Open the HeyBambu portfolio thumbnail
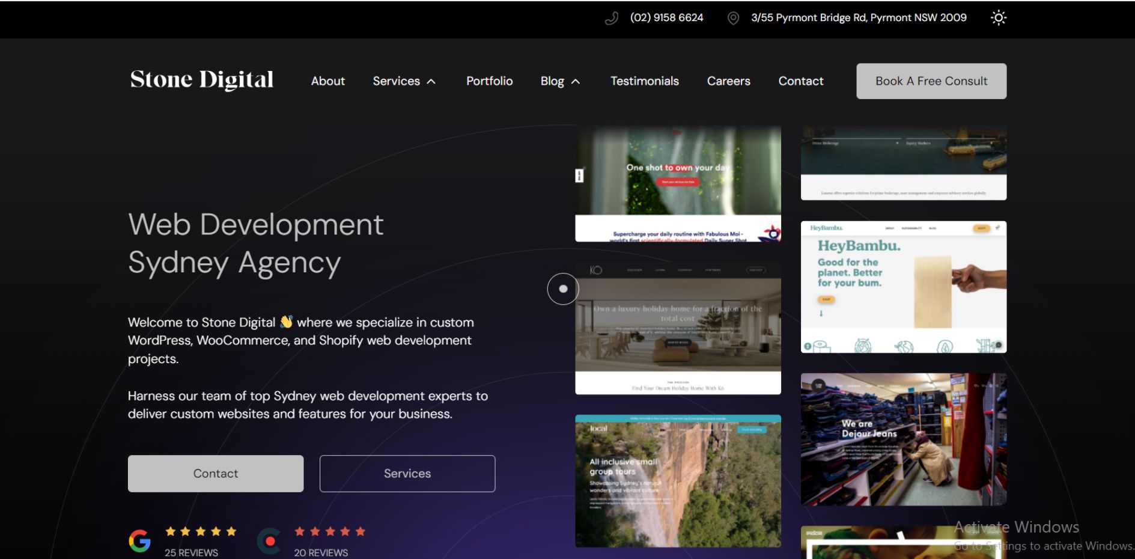This screenshot has height=559, width=1135. pos(903,287)
